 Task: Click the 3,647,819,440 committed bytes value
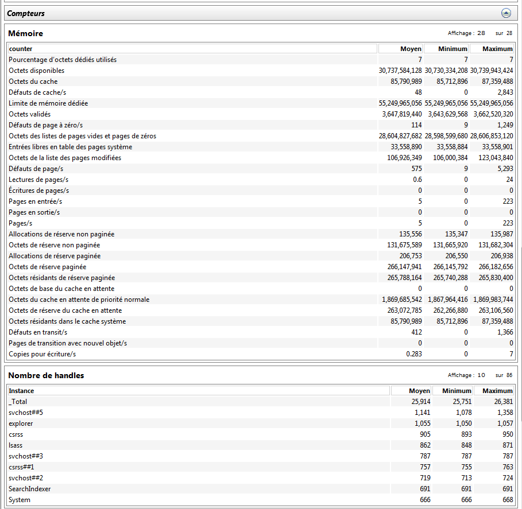click(x=402, y=114)
